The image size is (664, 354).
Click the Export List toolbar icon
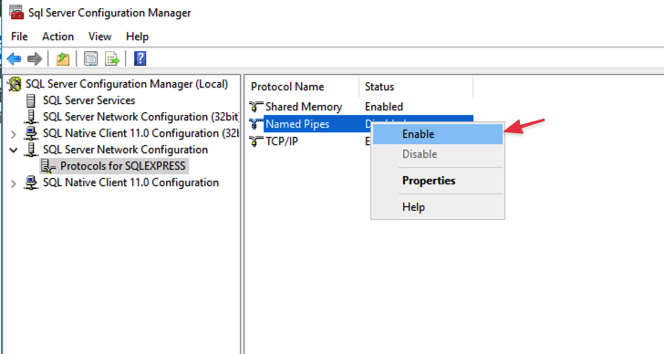(112, 58)
